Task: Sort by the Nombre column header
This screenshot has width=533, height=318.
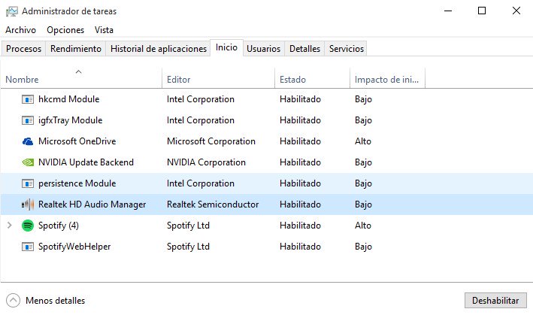Action: 81,80
